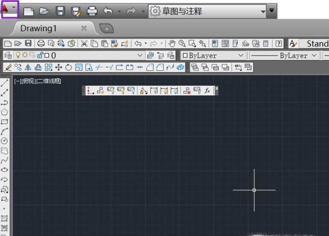The width and height of the screenshot is (329, 236).
Task: Close the Drawing1 tab
Action: pyautogui.click(x=84, y=28)
